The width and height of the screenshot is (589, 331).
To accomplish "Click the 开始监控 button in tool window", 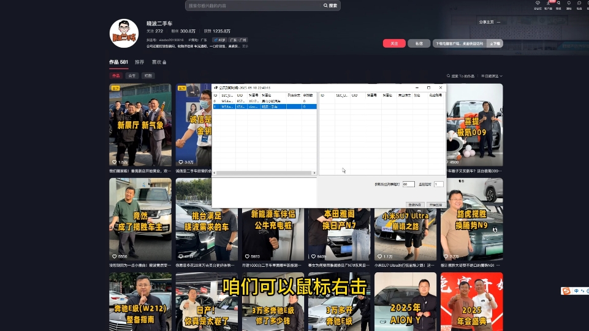I will click(x=436, y=205).
